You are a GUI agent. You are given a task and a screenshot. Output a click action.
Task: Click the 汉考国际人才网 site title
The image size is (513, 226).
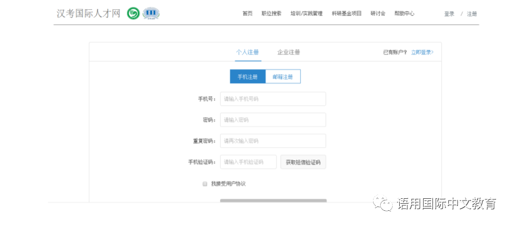[89, 14]
